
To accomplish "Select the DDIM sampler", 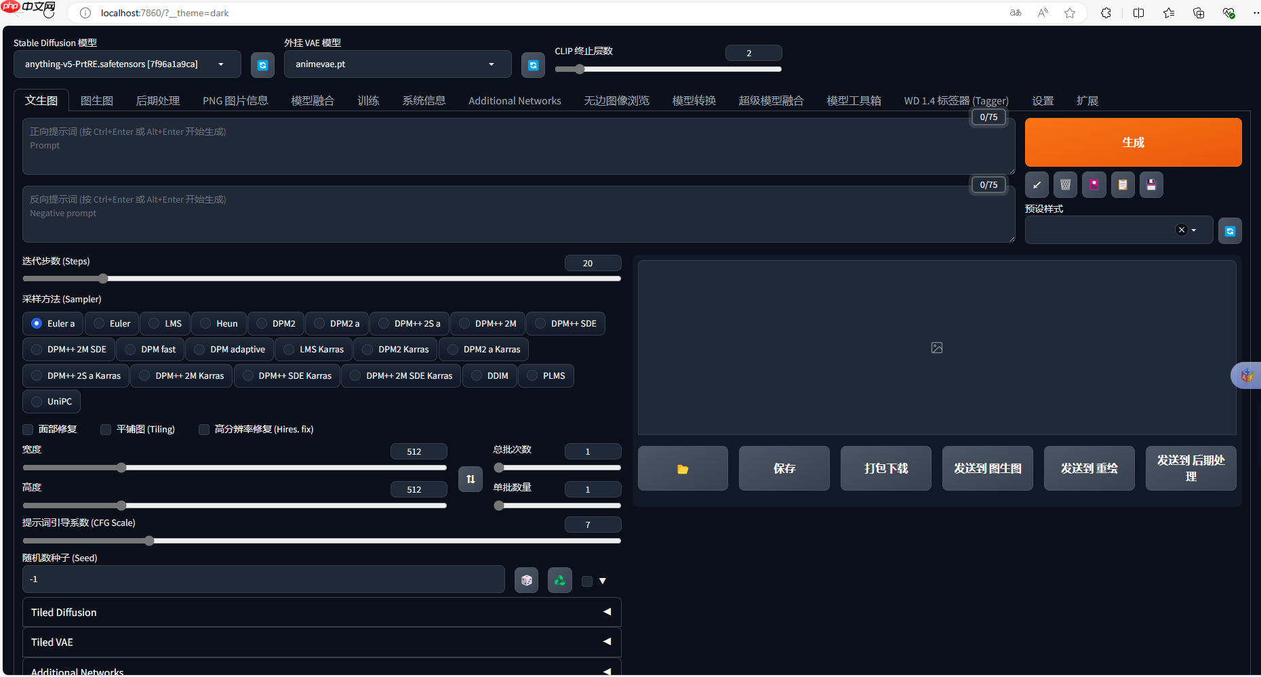I will click(x=489, y=375).
